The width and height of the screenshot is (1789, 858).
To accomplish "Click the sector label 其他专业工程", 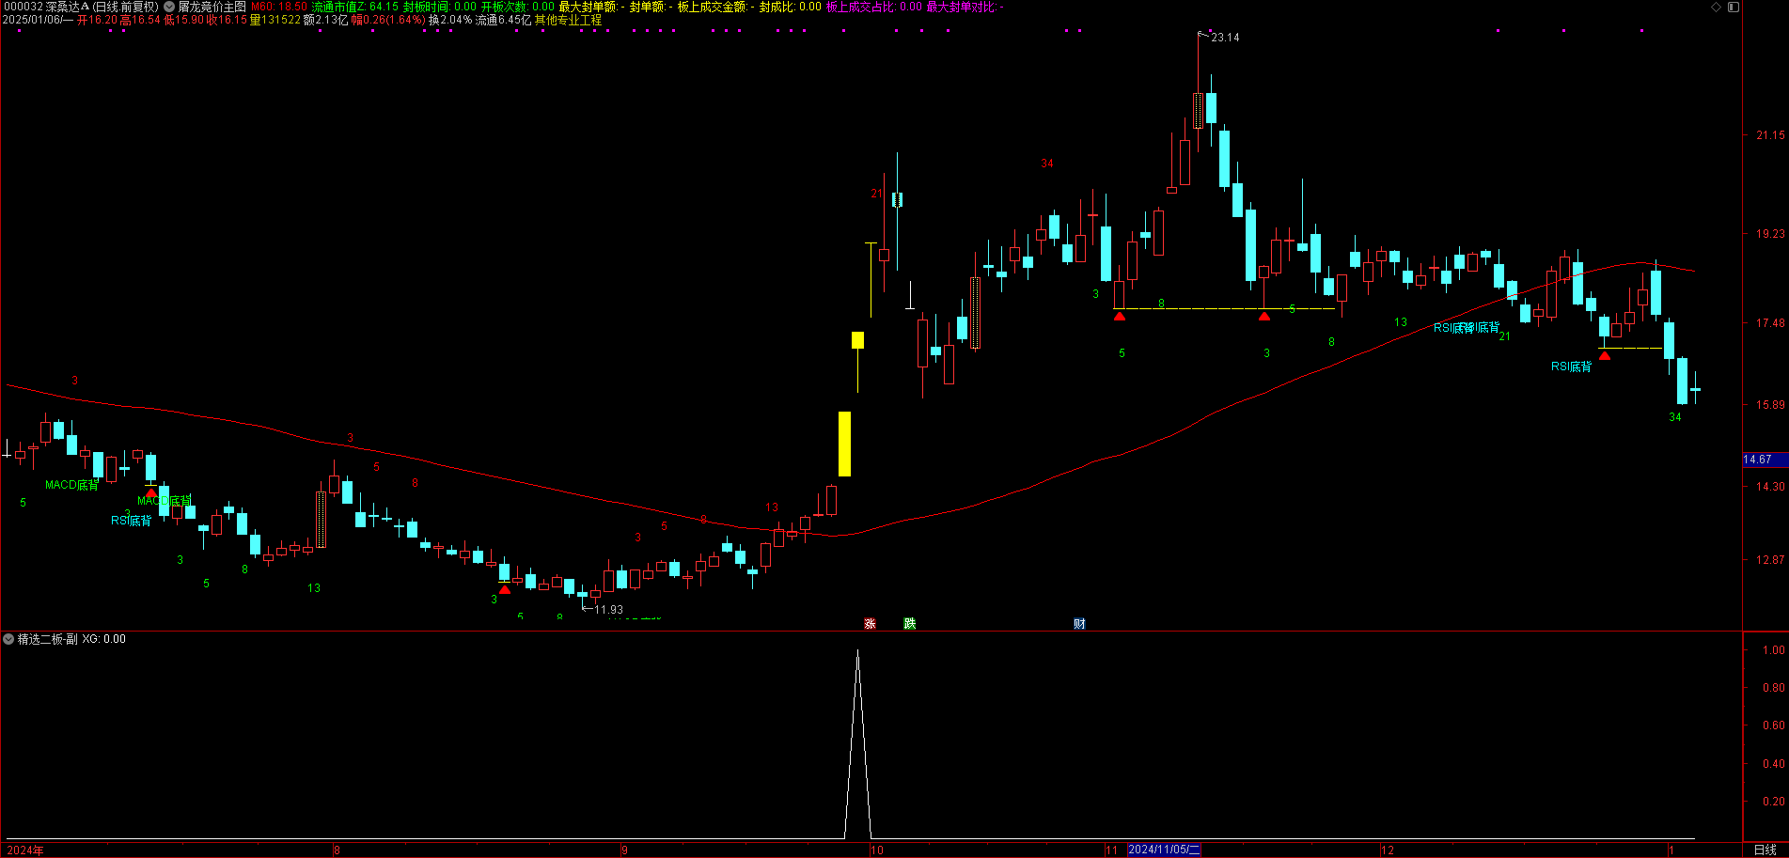I will point(569,20).
